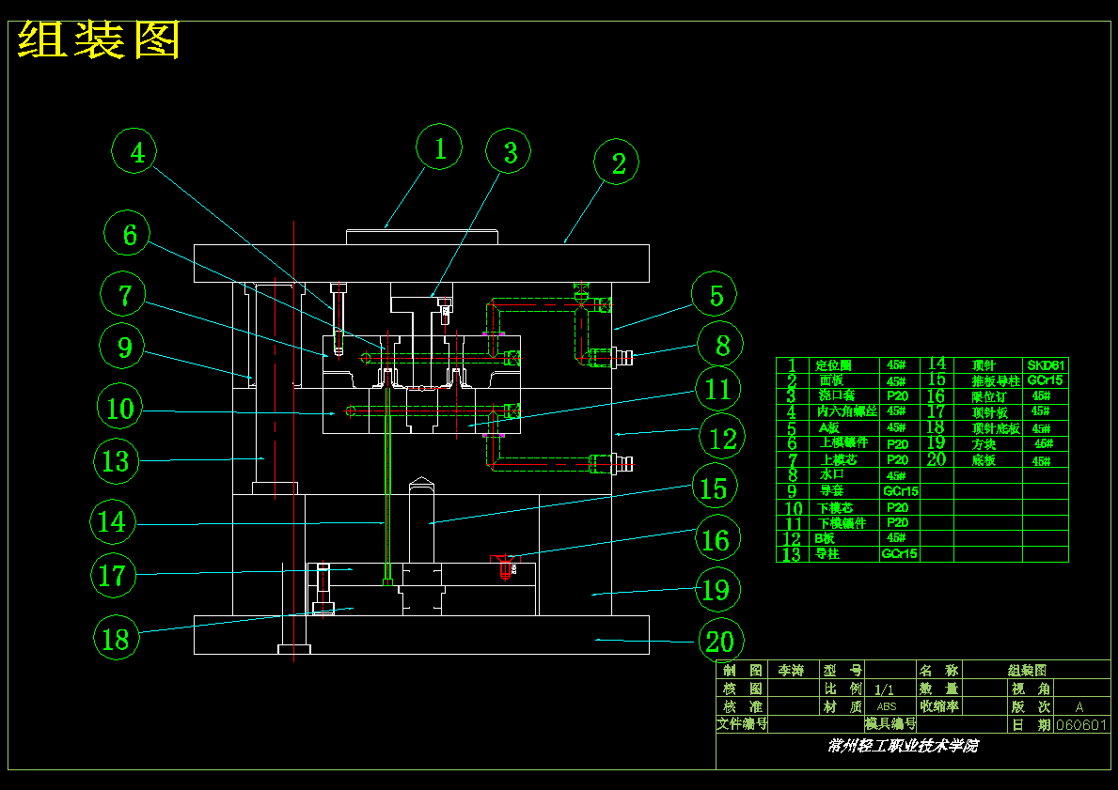Click '内六角螺丝' in the parts table
This screenshot has width=1118, height=790.
pos(846,411)
